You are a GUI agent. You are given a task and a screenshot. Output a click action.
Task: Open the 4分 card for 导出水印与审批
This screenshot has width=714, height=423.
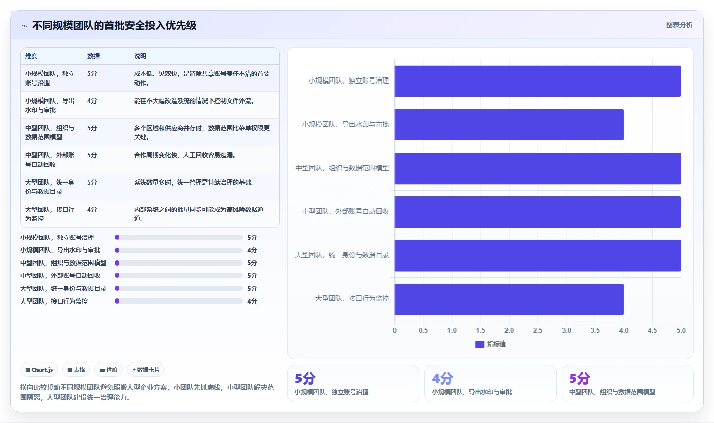(x=490, y=384)
